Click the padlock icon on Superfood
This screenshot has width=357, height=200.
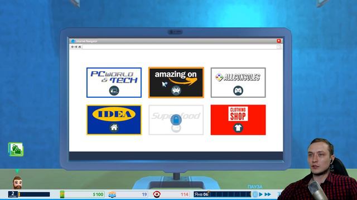[x=176, y=119]
